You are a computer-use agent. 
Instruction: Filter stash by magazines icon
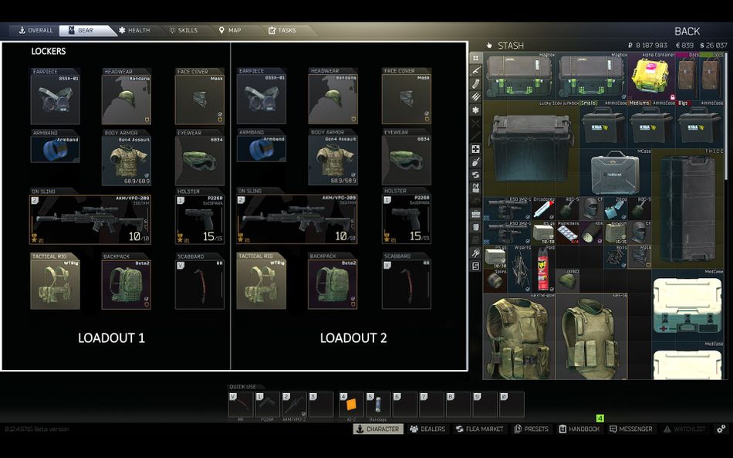pyautogui.click(x=475, y=84)
